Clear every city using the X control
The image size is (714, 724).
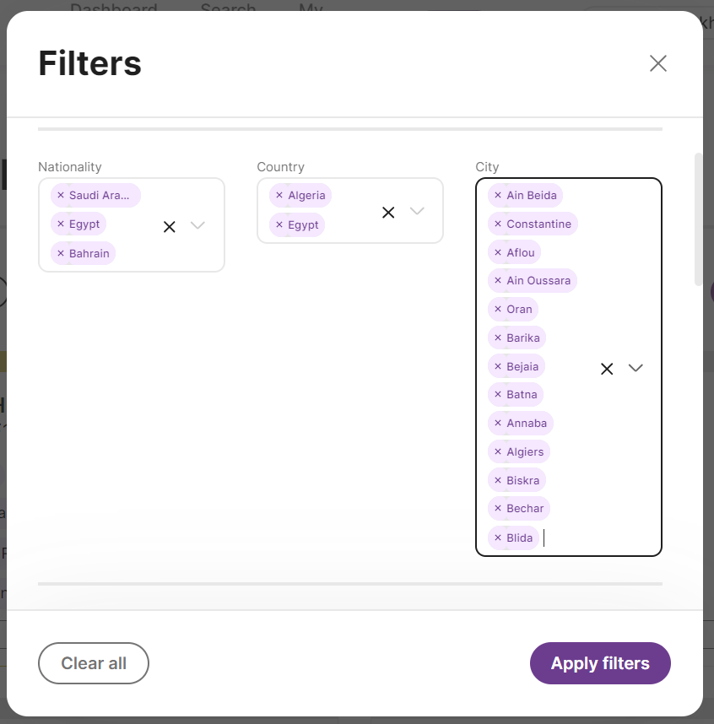point(606,368)
